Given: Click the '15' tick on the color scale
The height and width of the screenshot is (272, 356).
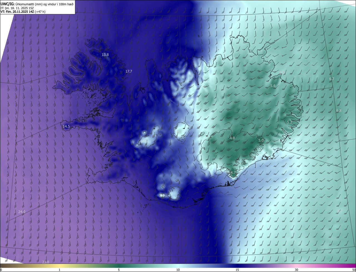Looking at the screenshot, I should [237, 270].
